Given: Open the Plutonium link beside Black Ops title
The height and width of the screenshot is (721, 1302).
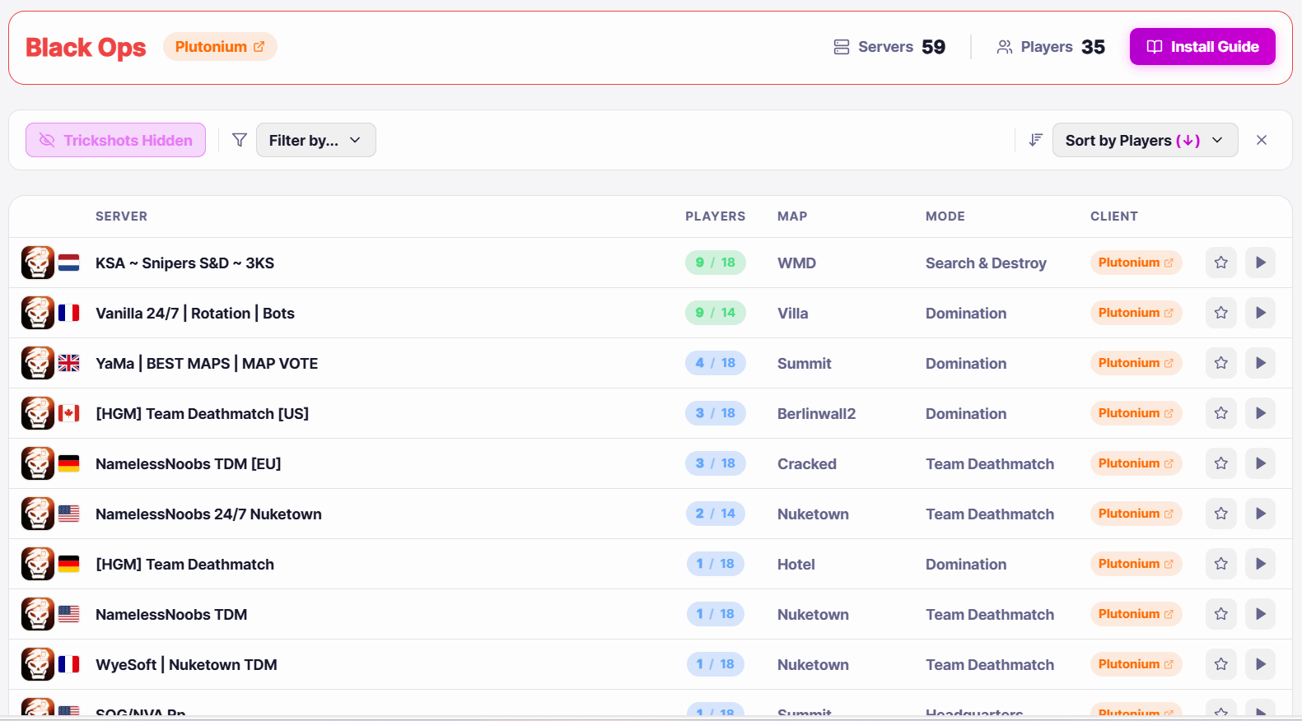Looking at the screenshot, I should pos(220,47).
